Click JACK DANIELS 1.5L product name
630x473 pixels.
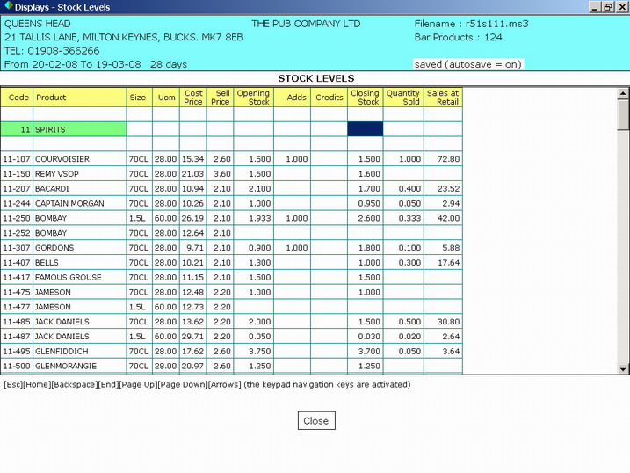click(62, 337)
